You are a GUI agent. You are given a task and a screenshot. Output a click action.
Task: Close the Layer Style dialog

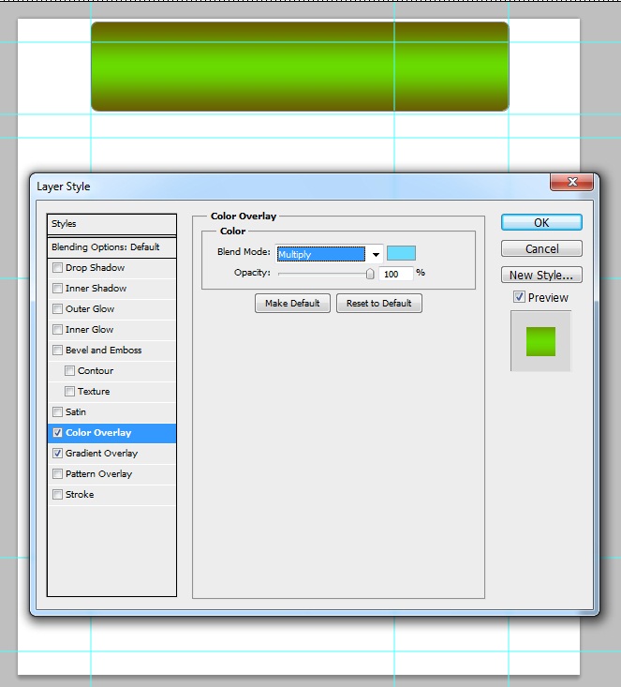coord(571,182)
